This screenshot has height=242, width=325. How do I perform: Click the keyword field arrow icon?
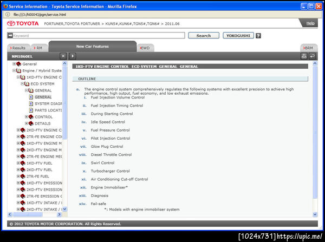point(10,35)
